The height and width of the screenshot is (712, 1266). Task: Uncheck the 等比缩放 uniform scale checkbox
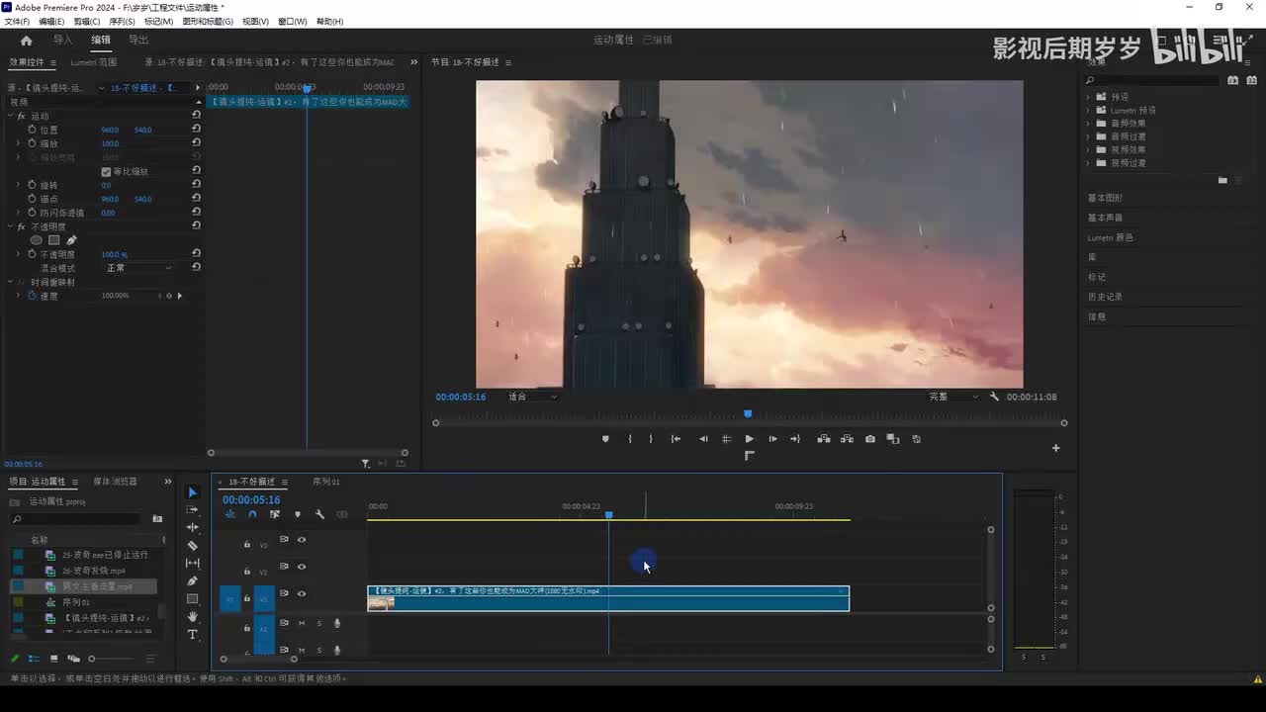[106, 171]
